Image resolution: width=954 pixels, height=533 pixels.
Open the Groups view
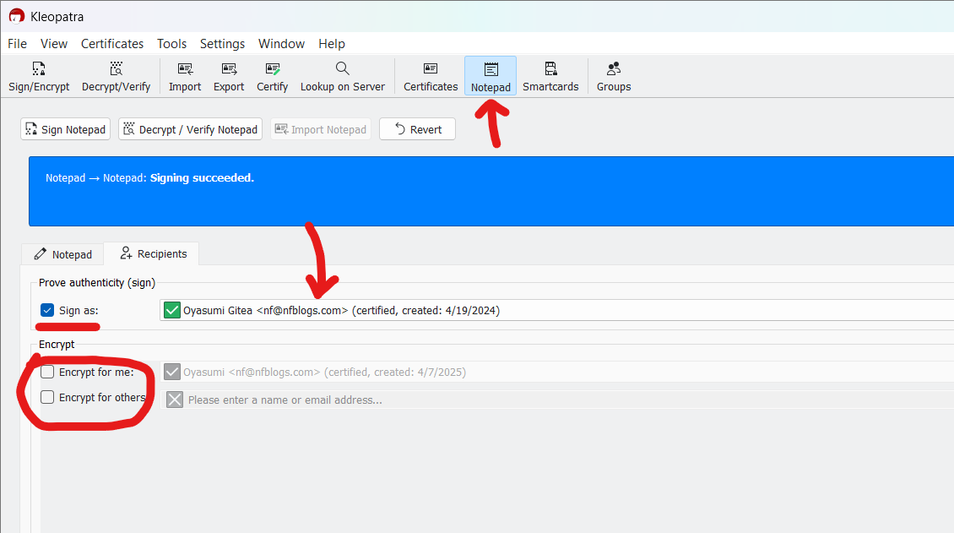click(614, 76)
